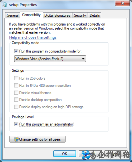Tick Run in 640 x 480 screen resolution
132x162 pixels.
[16, 85]
